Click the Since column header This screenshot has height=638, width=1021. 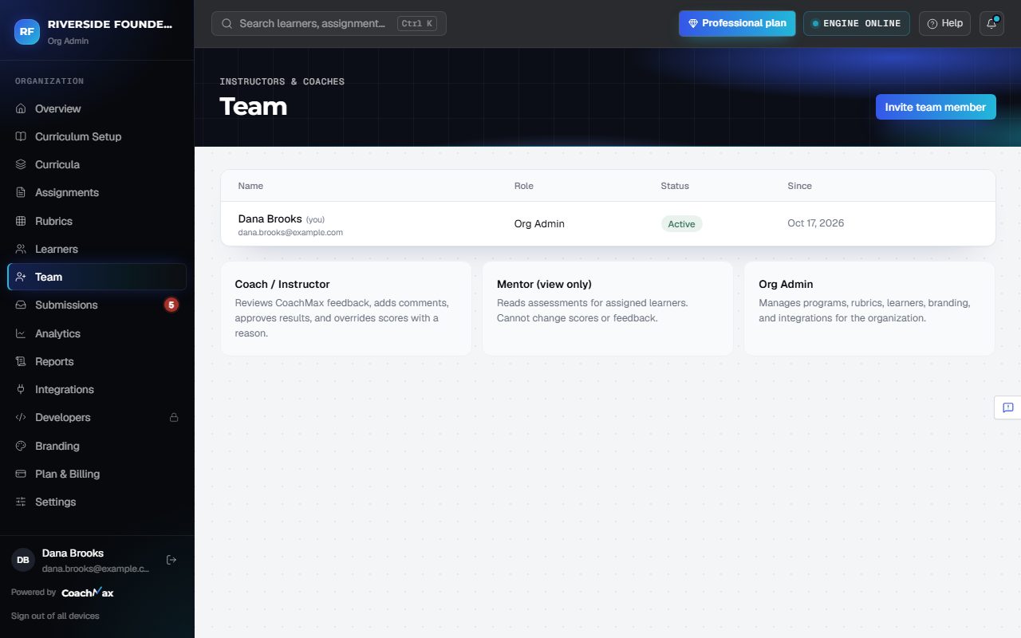(x=799, y=186)
